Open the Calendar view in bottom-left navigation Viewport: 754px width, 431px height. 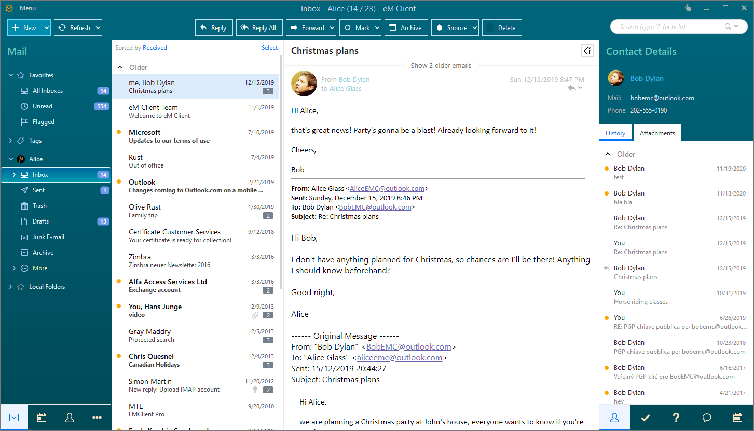click(42, 418)
